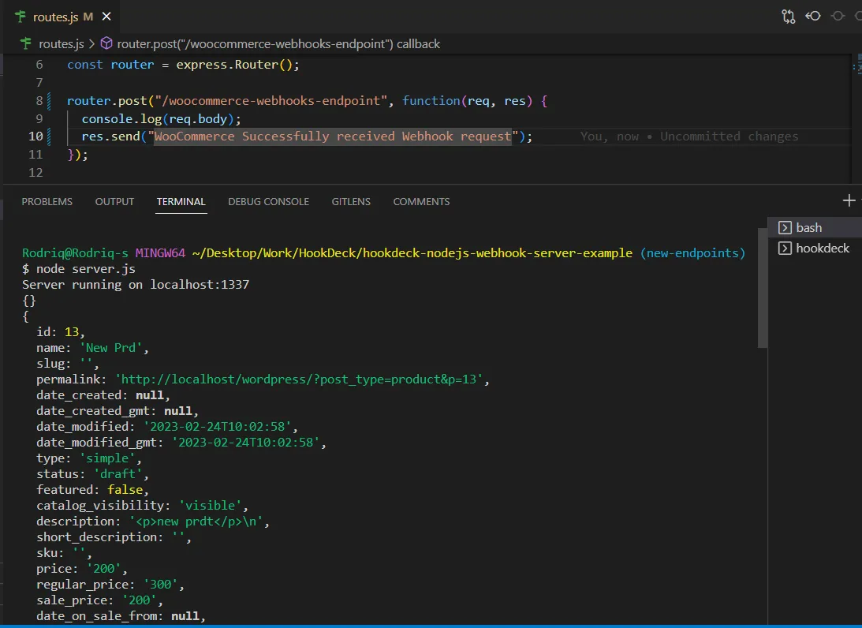This screenshot has width=862, height=628.
Task: Click the description '<p>new prdt</p>' line
Action: 153,521
